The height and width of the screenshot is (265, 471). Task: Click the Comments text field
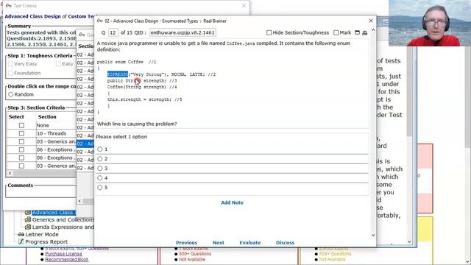pos(41,193)
